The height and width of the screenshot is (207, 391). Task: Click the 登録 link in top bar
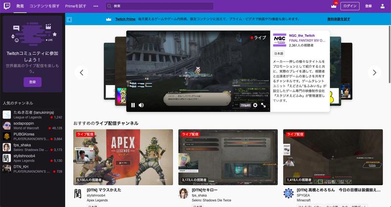point(369,6)
